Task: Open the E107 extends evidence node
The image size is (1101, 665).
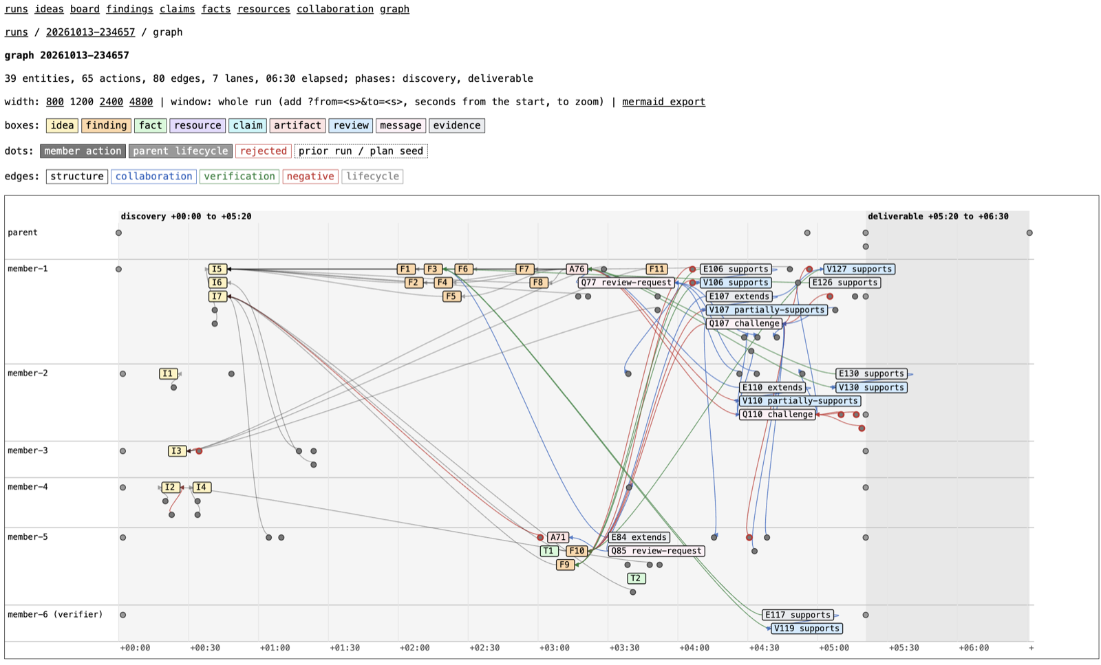Action: 740,296
